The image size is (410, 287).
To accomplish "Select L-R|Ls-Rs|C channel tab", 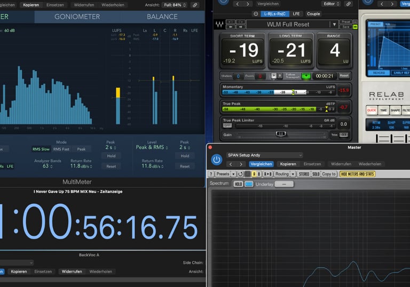I will click(275, 14).
